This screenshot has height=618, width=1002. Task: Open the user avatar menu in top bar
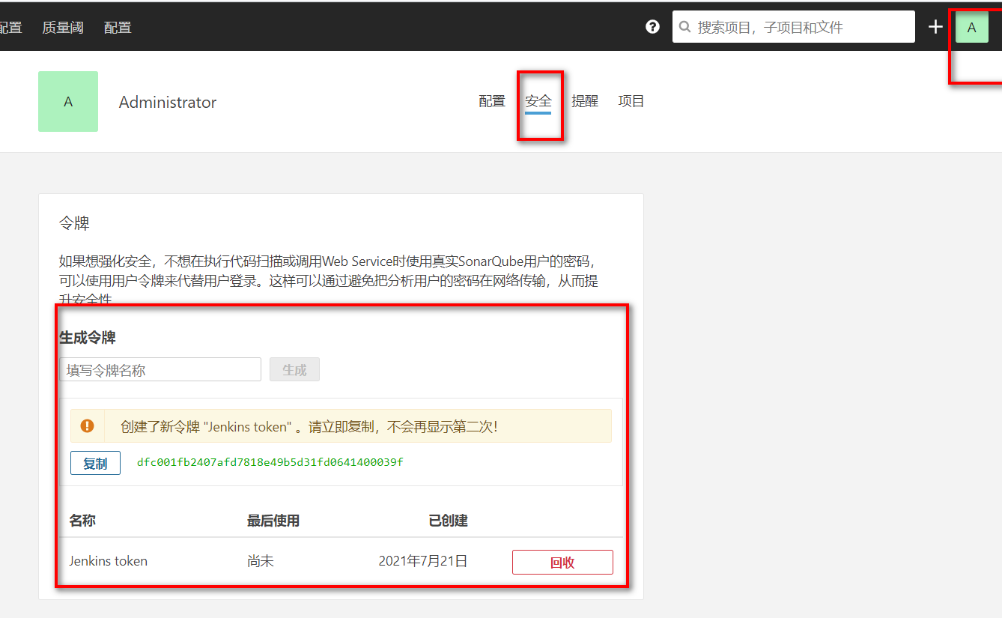[x=972, y=28]
